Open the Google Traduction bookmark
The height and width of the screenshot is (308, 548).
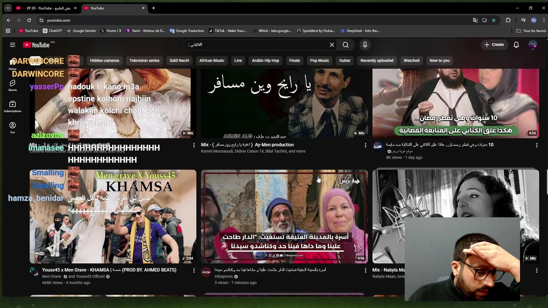pyautogui.click(x=187, y=31)
